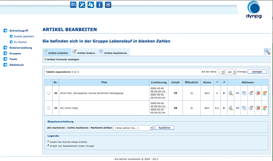The image size is (273, 161).
Task: Open the entries-per-page dropdown showing 100
Action: (231, 72)
